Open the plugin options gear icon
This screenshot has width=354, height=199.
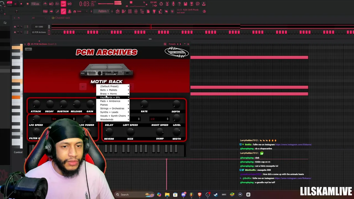(x=28, y=44)
